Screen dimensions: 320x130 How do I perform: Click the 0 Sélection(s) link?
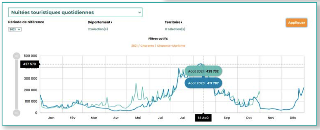(175, 29)
